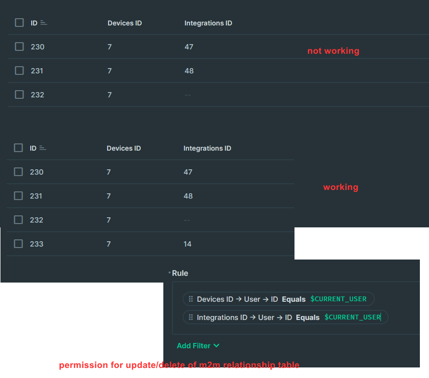
Task: Click the Rule field label
Action: pyautogui.click(x=180, y=273)
